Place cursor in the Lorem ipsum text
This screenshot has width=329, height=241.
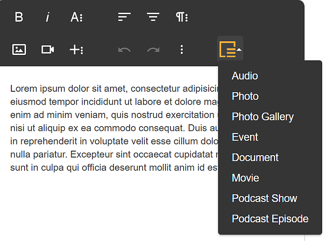[x=114, y=128]
